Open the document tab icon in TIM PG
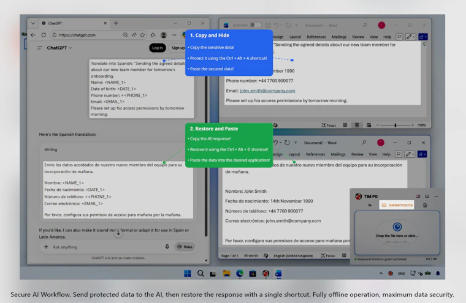466x303 pixels. [425, 205]
